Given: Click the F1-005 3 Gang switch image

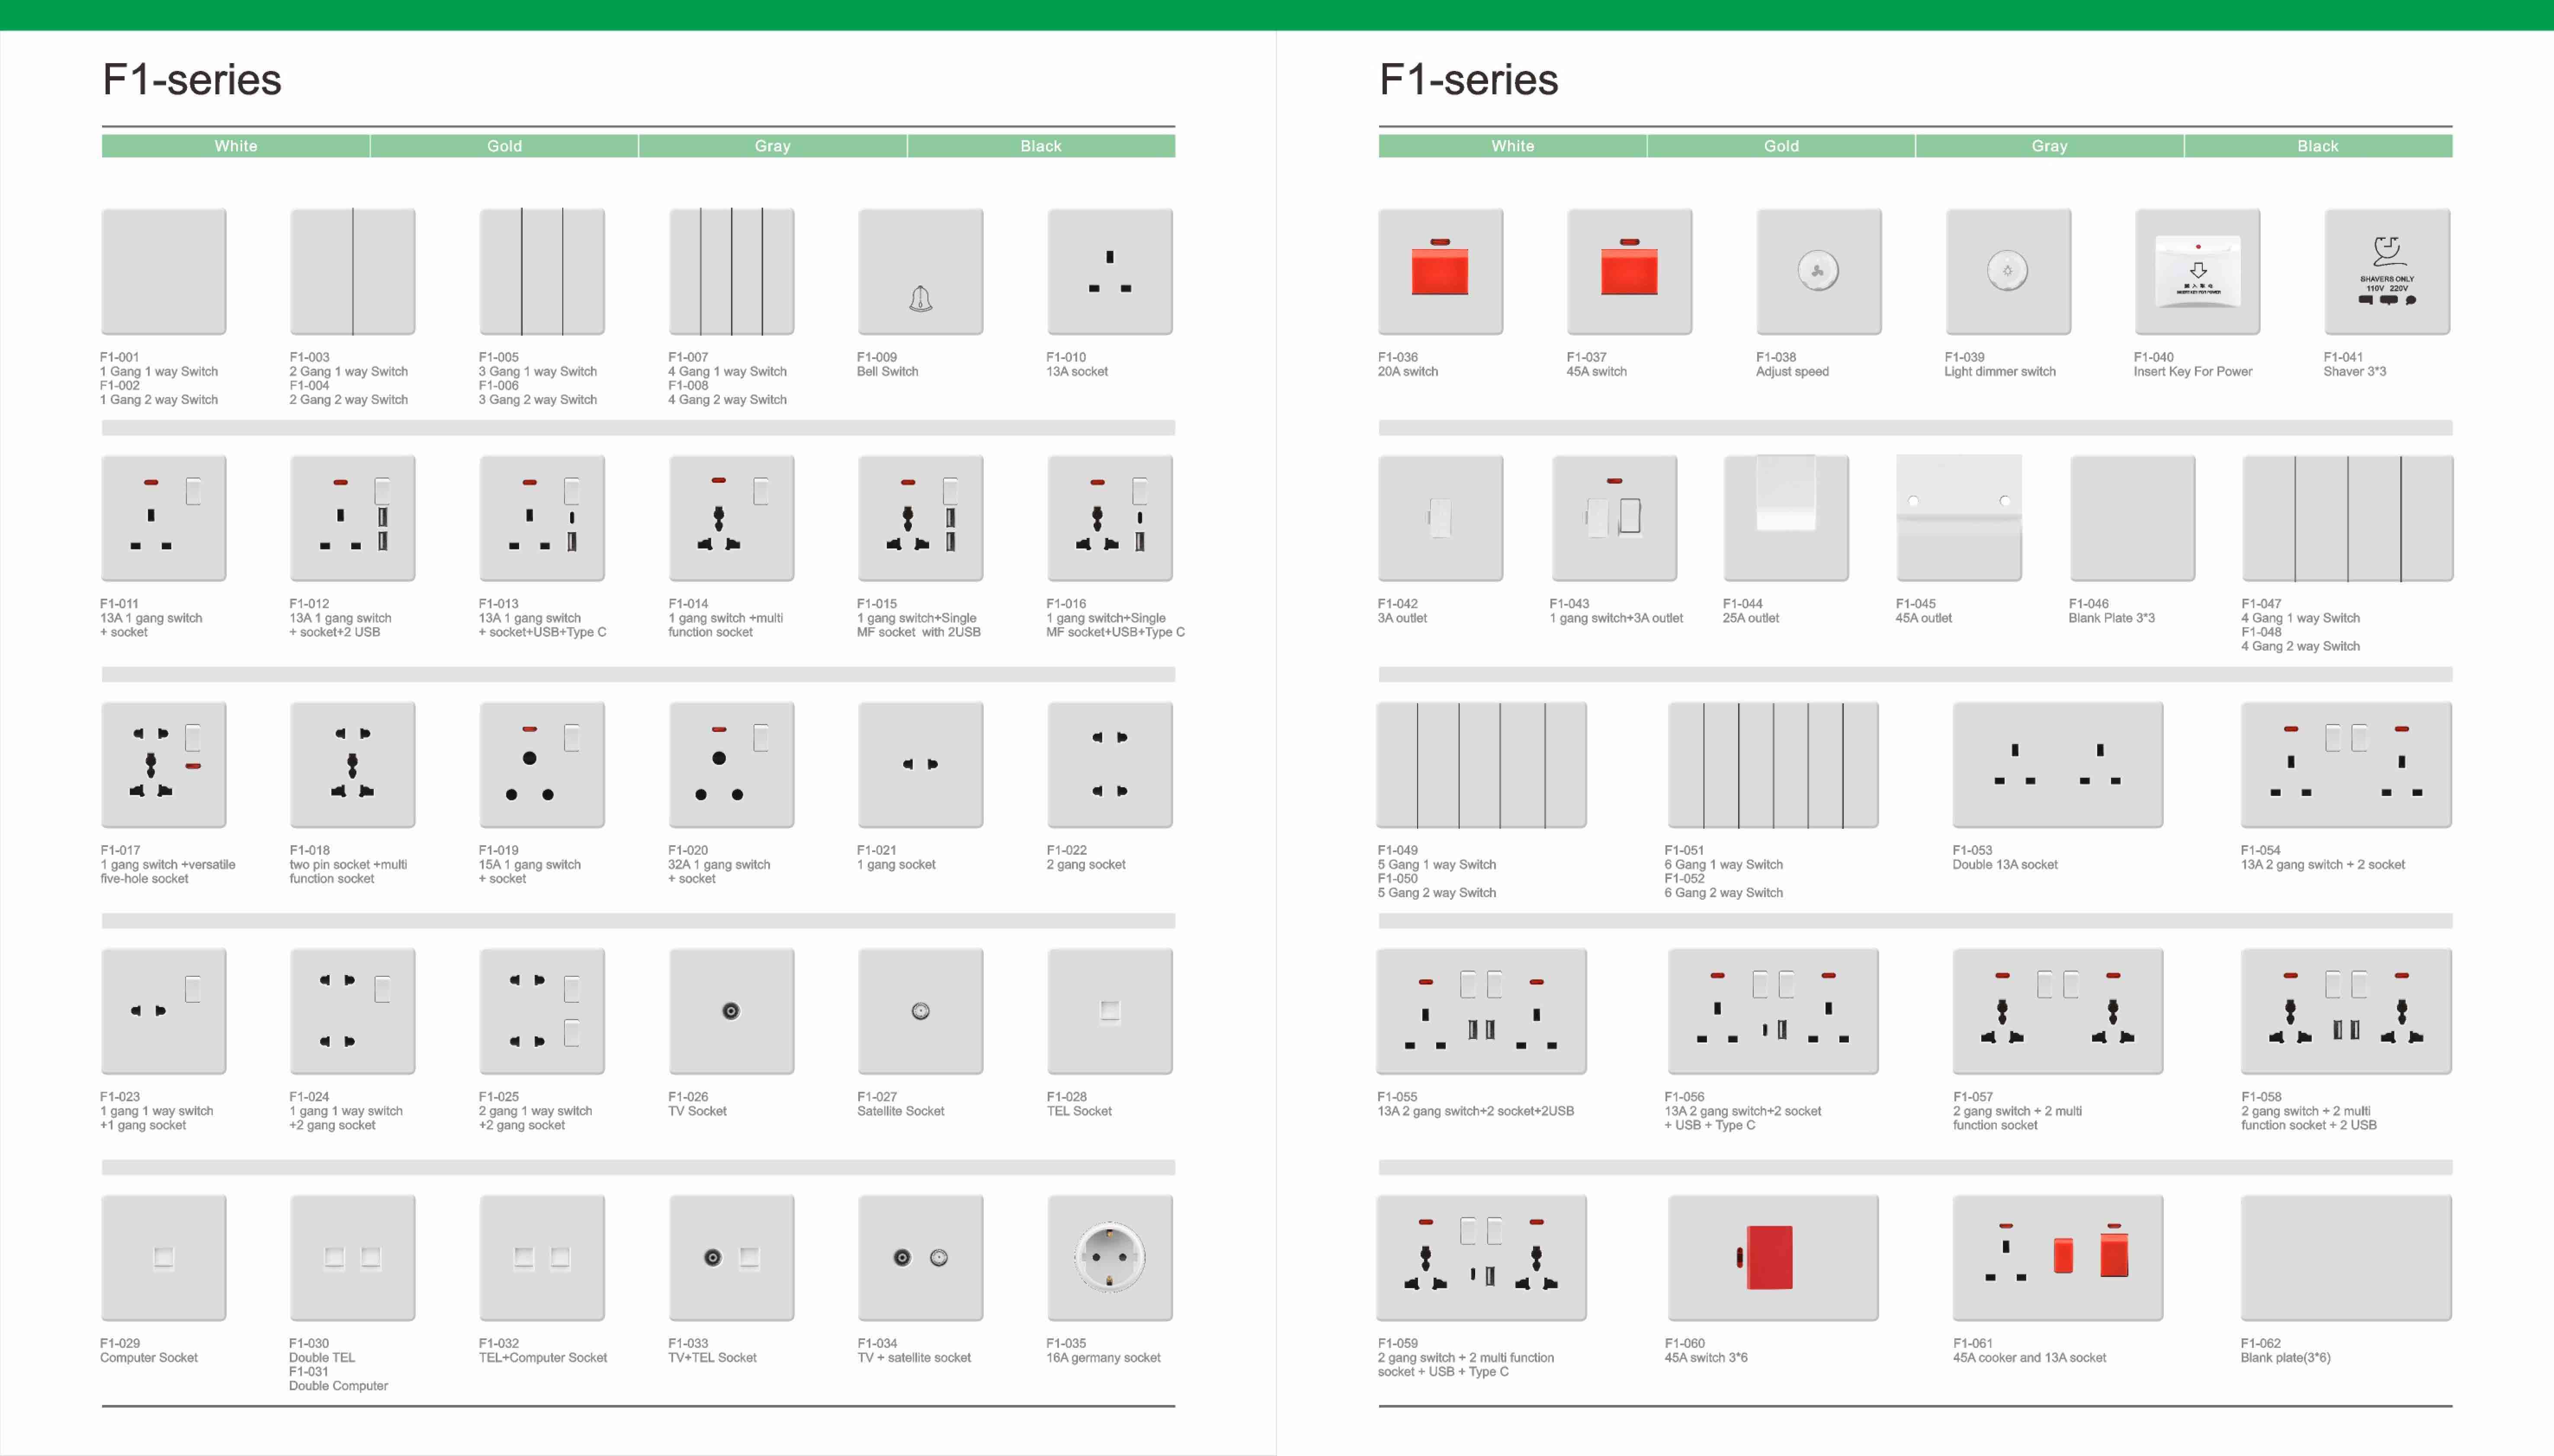Looking at the screenshot, I should [x=541, y=272].
